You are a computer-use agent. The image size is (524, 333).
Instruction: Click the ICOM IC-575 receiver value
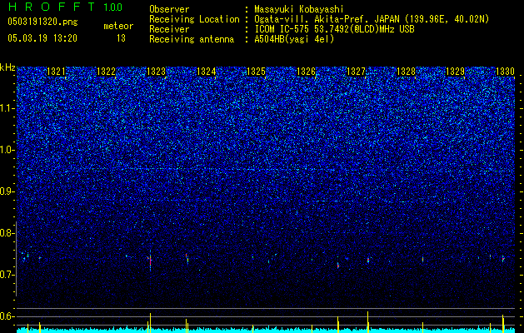coord(334,29)
